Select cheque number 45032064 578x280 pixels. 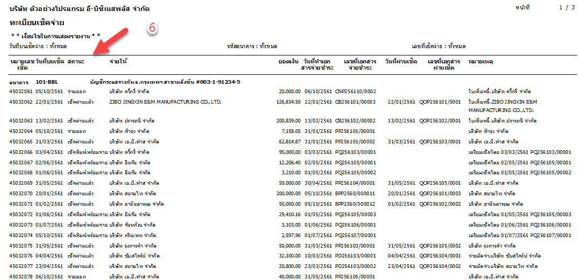click(x=21, y=131)
